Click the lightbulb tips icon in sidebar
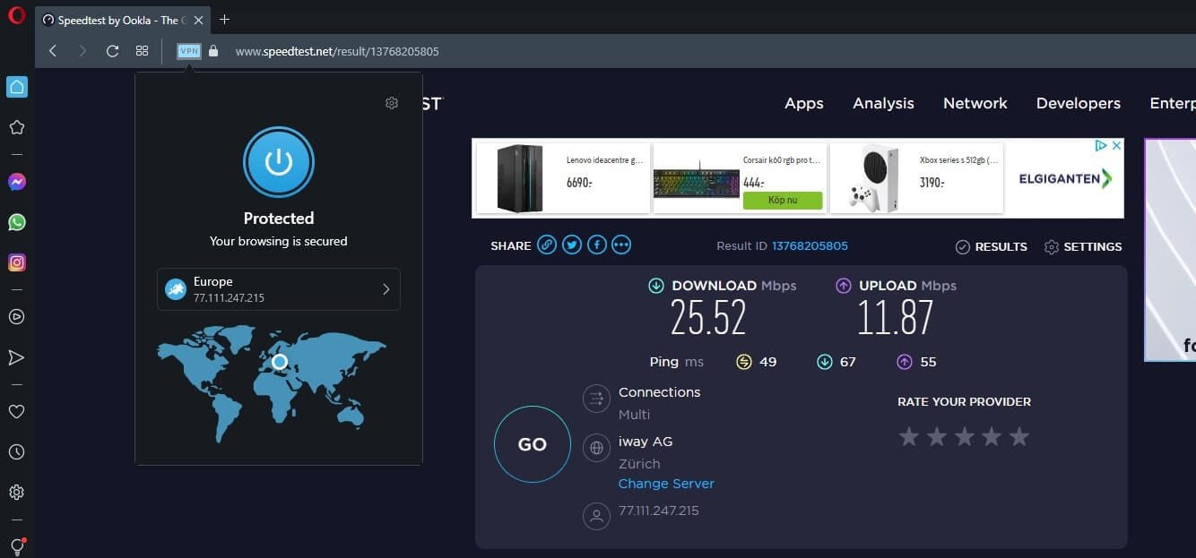Image resolution: width=1196 pixels, height=558 pixels. (x=16, y=545)
